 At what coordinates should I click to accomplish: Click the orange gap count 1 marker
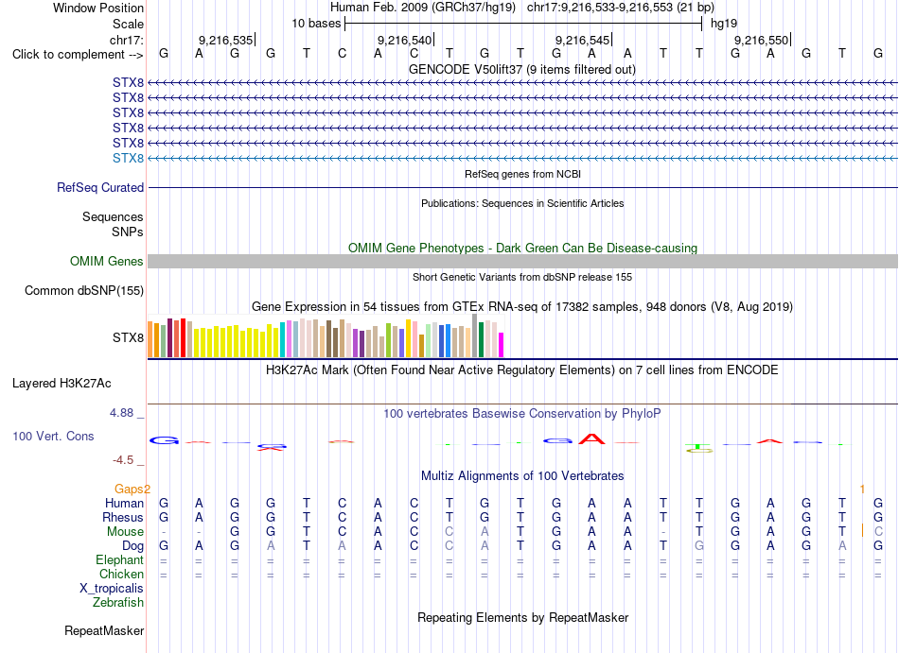[862, 489]
